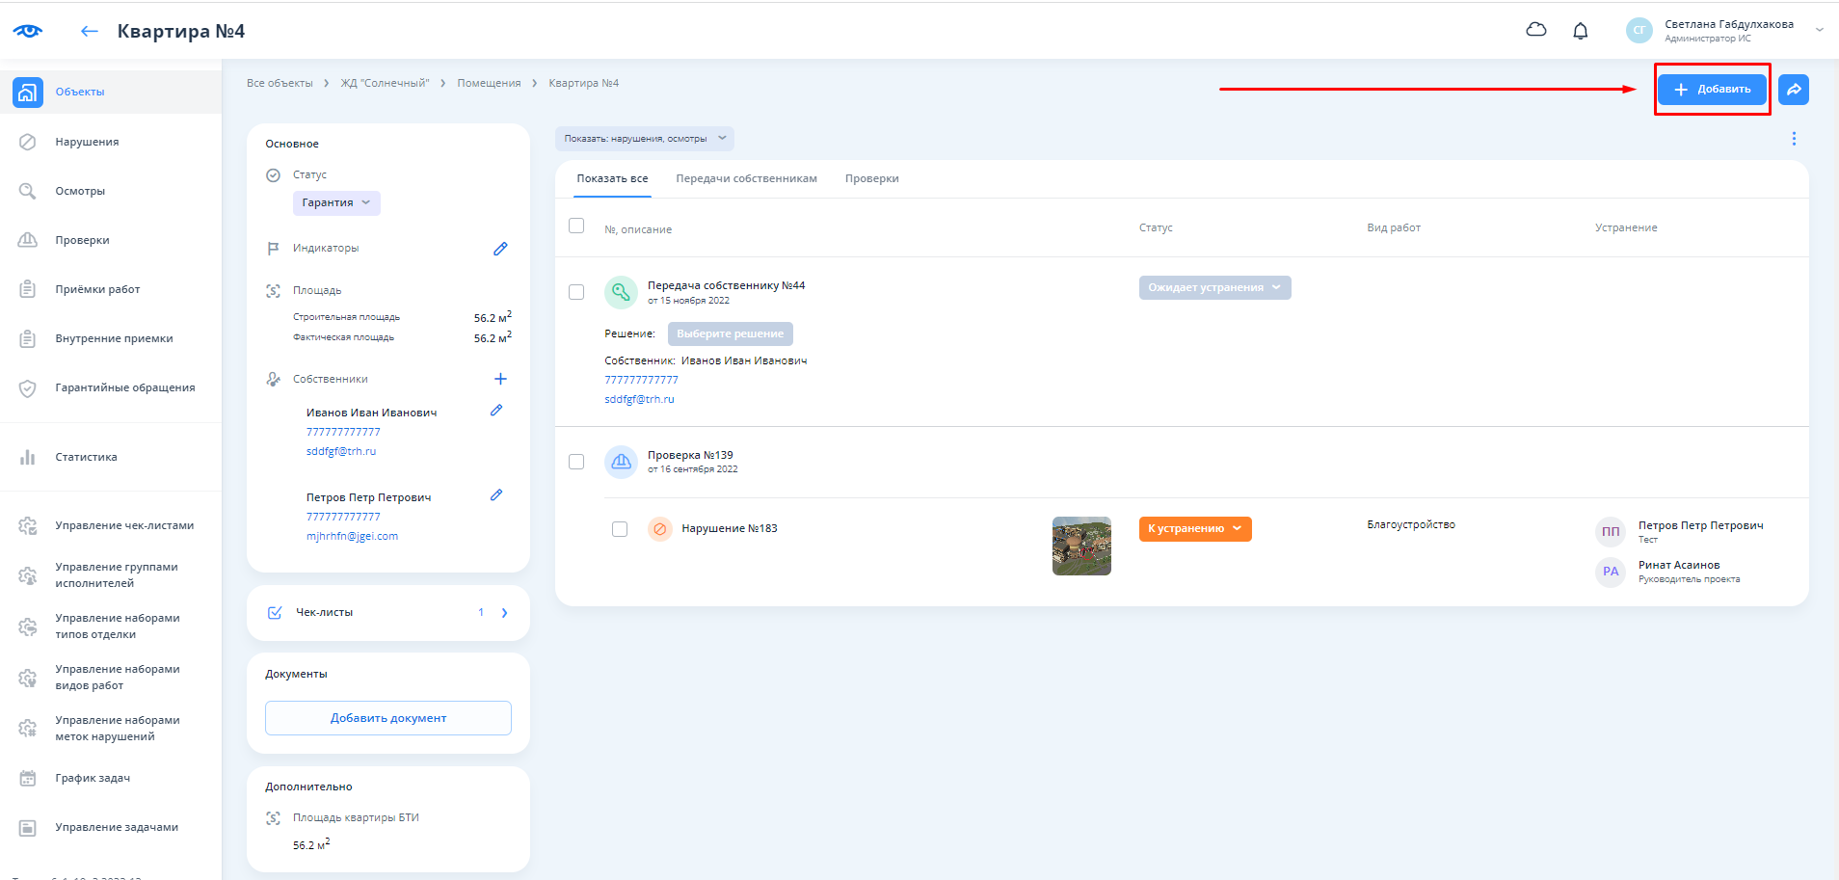Click the share arrow button
The image size is (1839, 880).
tap(1793, 90)
